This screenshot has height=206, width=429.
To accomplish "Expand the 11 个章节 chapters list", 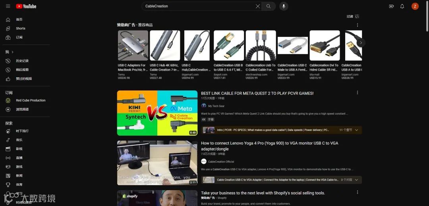I will tap(356, 130).
